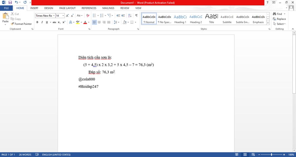Image resolution: width=296 pixels, height=157 pixels.
Task: Open the font size dropdown
Action: coord(63,16)
